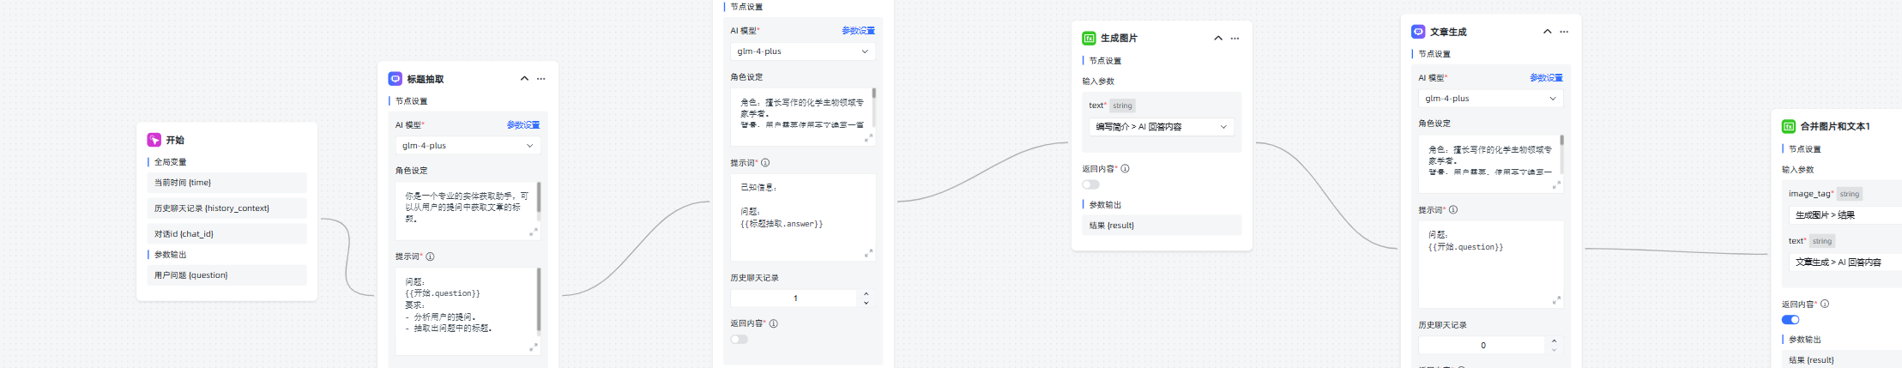Click 结果 {result} in 生成图片 node
1902x368 pixels.
(x=1162, y=226)
